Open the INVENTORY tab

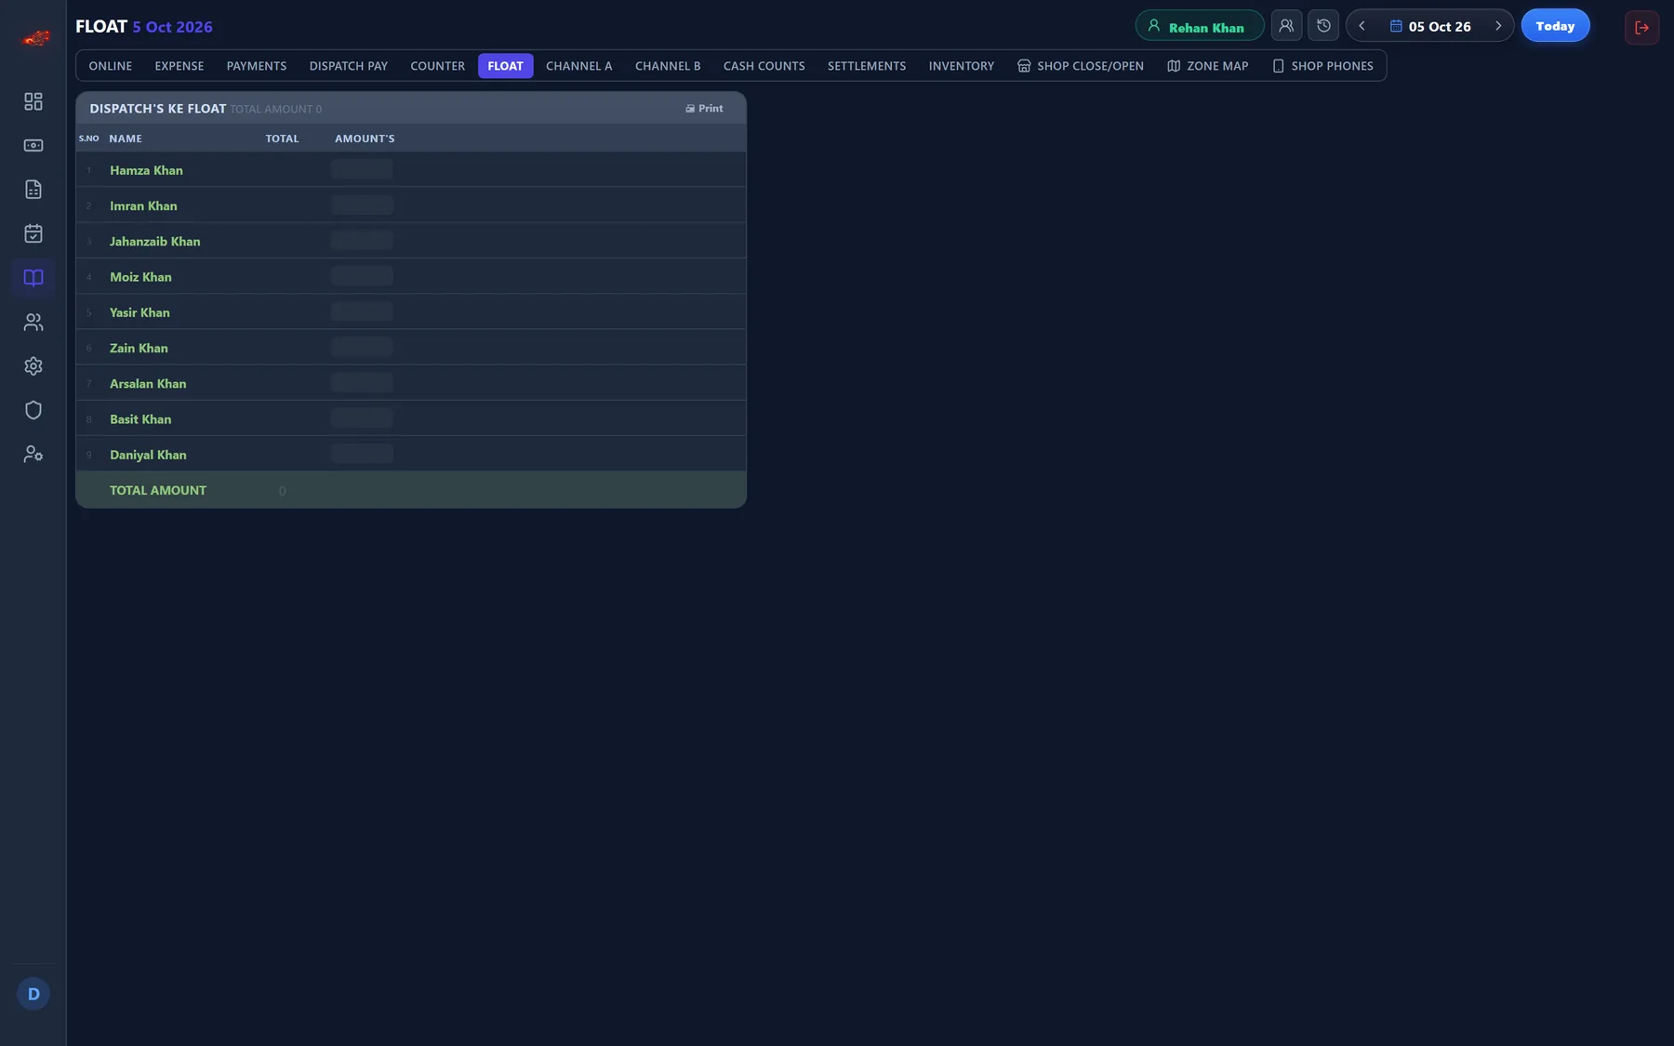point(962,66)
